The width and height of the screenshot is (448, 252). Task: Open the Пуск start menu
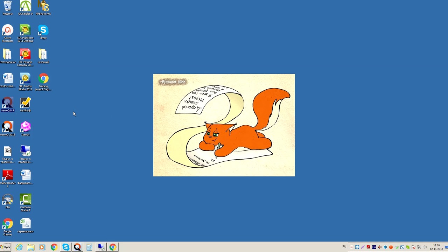(x=6, y=247)
